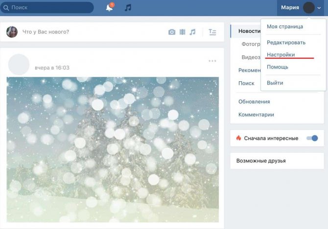The height and width of the screenshot is (229, 328).
Task: Open the snowy trees post image
Action: [x=113, y=150]
